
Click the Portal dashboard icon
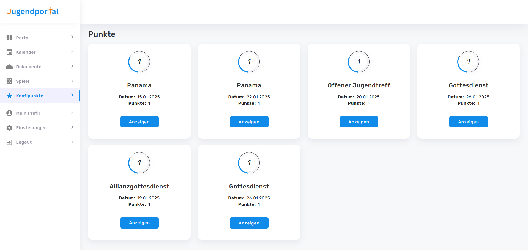pyautogui.click(x=9, y=38)
